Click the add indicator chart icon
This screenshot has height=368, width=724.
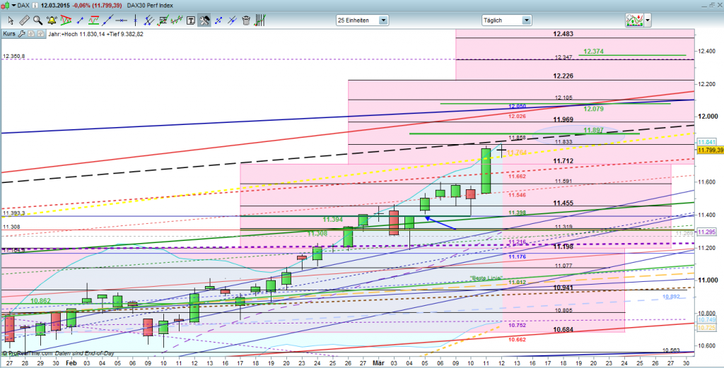pos(635,20)
